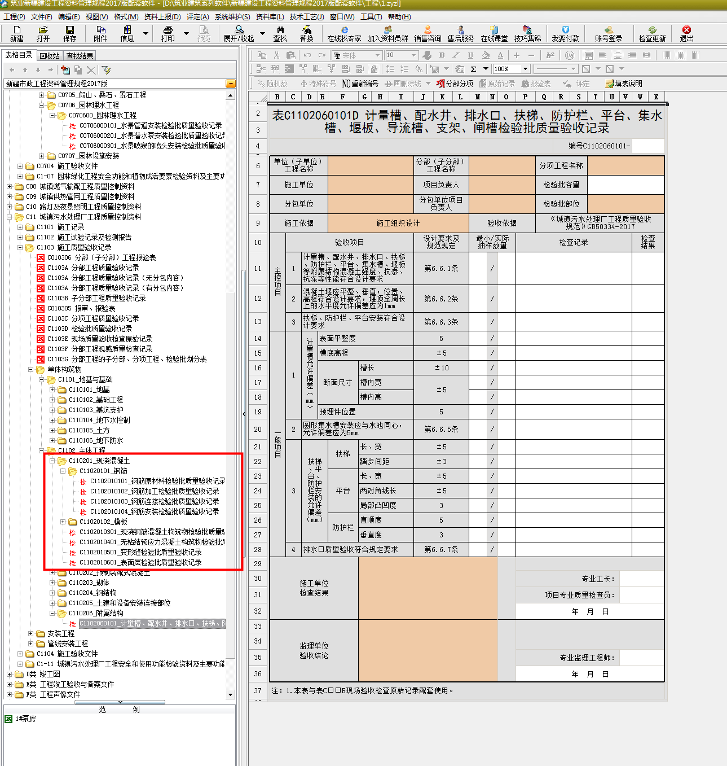The image size is (727, 766).
Task: Open 售后服务 after-sales service
Action: pos(461,33)
